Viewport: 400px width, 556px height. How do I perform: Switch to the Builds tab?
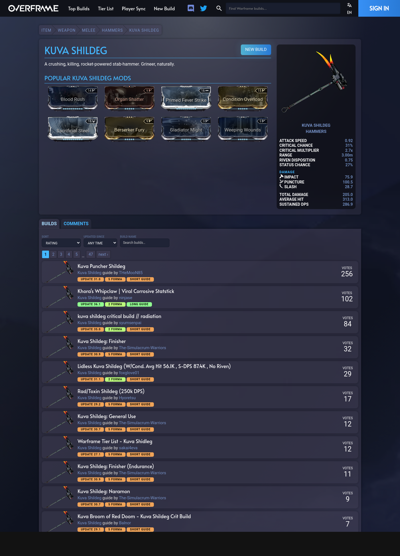pyautogui.click(x=49, y=224)
